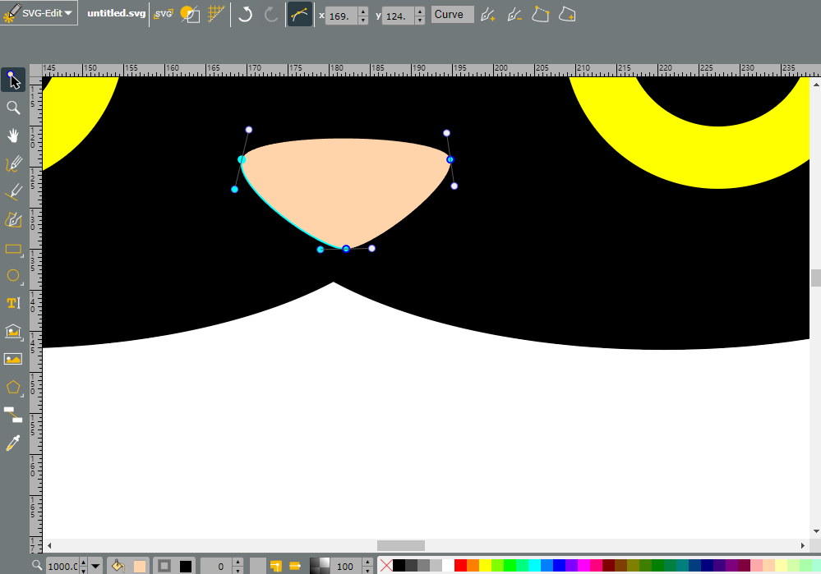Open the stroke dash style selector
Screen dimensions: 821x574
[x=257, y=566]
